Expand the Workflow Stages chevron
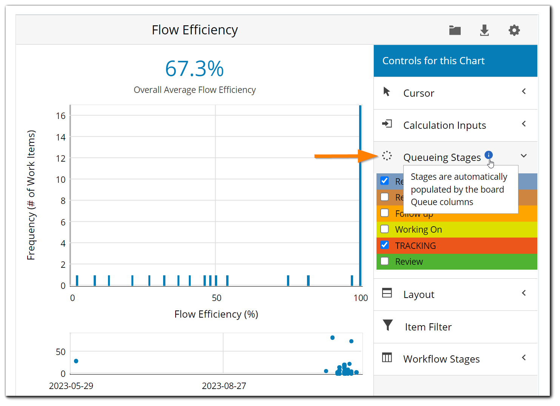This screenshot has height=406, width=560. (x=524, y=358)
